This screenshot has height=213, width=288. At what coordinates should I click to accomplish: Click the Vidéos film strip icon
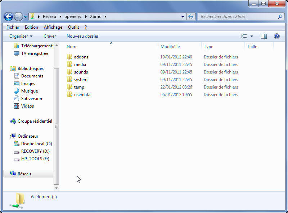[17, 106]
